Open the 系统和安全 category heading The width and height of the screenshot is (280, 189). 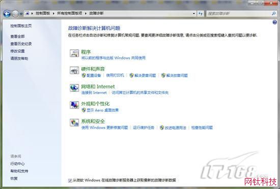[93, 121]
